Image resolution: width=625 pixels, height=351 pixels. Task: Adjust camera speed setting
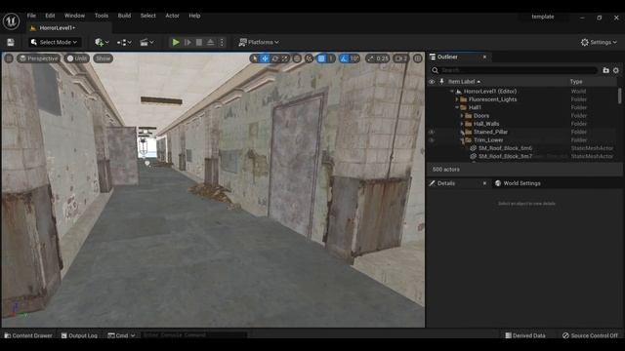(400, 58)
